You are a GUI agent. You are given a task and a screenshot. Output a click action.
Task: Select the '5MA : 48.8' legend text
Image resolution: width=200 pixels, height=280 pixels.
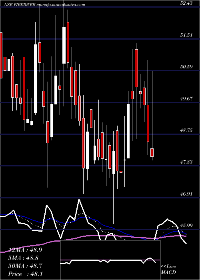[24, 258]
